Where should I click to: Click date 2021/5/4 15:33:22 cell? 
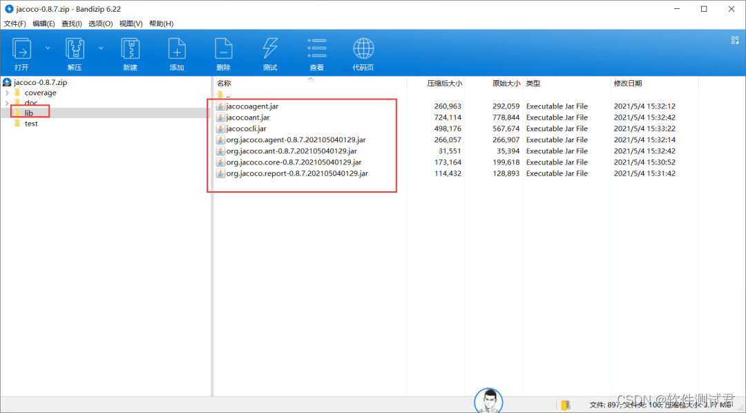point(644,128)
